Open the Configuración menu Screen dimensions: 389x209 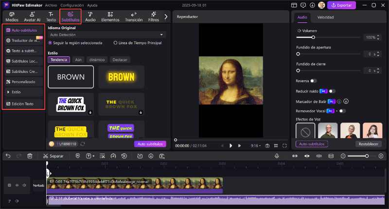point(72,5)
